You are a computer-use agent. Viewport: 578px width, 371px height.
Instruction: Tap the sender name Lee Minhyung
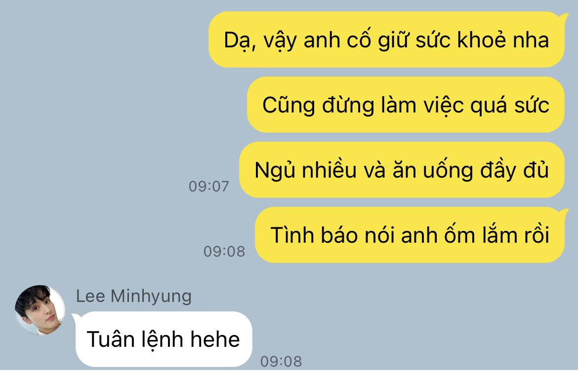[x=134, y=297]
